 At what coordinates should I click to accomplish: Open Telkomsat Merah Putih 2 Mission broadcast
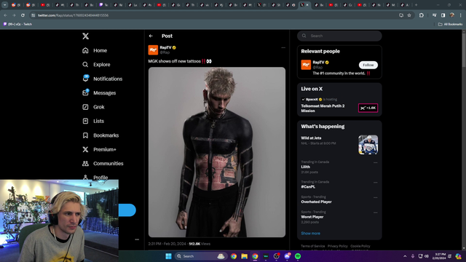323,108
